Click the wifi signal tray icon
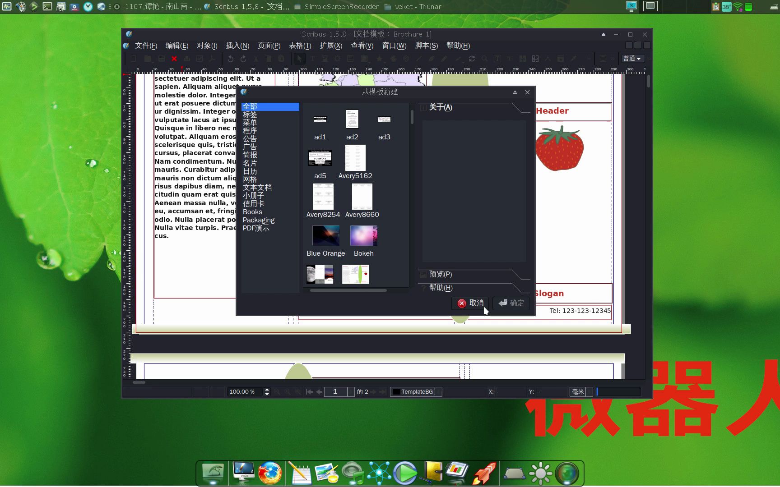780x487 pixels. 738,7
